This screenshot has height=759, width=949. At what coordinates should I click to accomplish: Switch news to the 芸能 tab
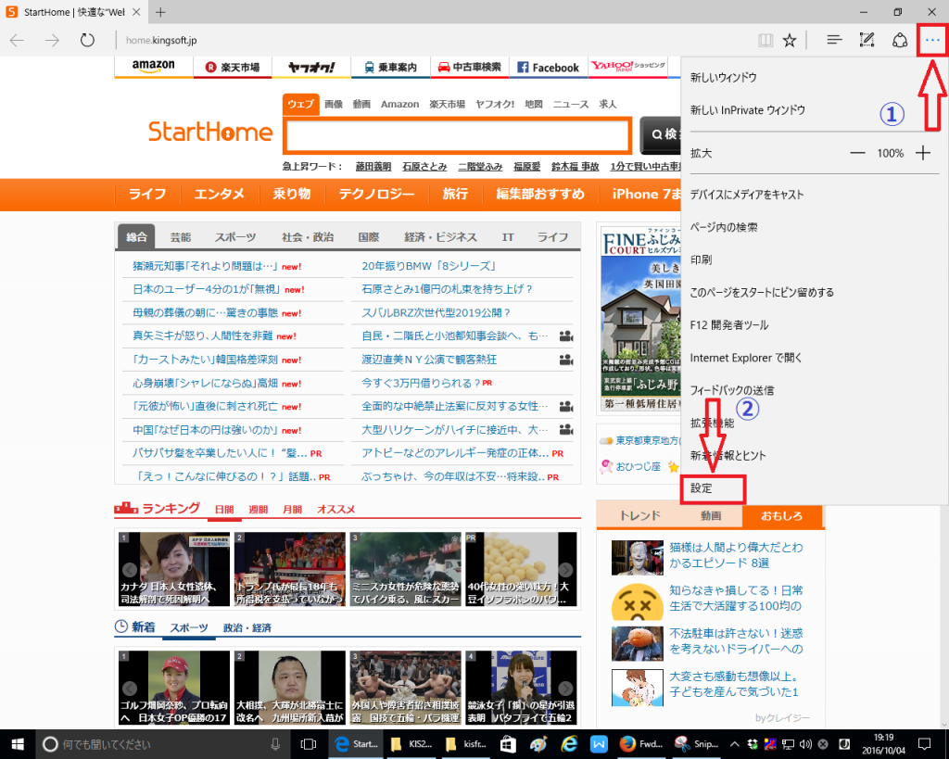[181, 237]
